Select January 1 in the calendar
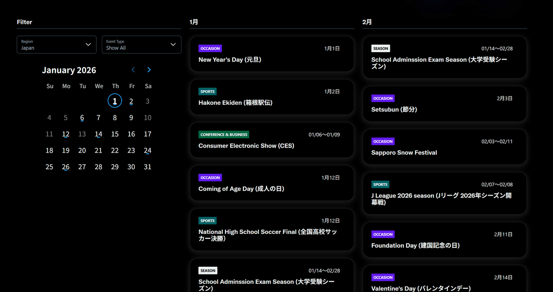This screenshot has width=553, height=292. tap(115, 101)
